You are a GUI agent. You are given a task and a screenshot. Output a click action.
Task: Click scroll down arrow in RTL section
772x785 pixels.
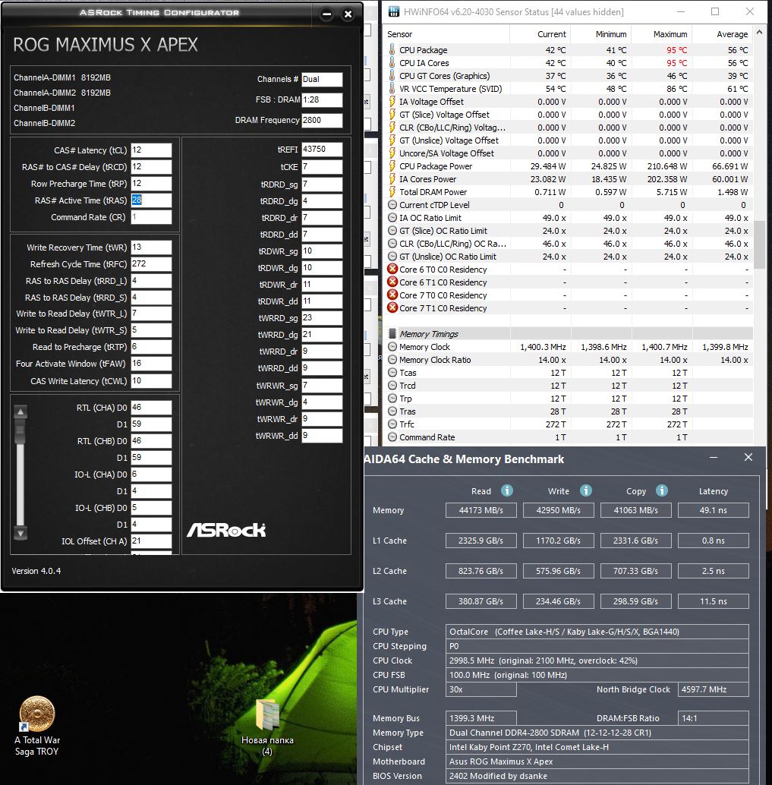click(20, 534)
